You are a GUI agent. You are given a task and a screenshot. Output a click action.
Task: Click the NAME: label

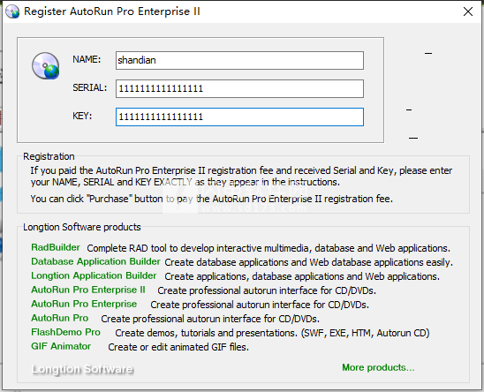coord(87,59)
